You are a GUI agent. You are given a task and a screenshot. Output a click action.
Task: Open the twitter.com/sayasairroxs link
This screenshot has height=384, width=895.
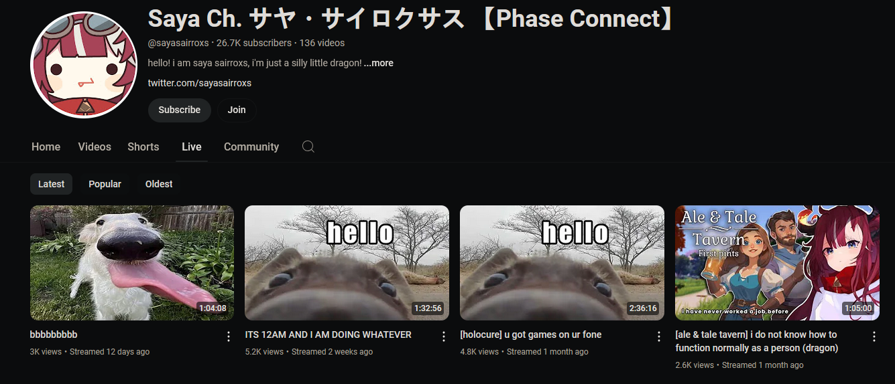pyautogui.click(x=200, y=83)
